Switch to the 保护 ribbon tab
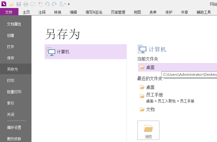217x142 pixels. (x=169, y=12)
